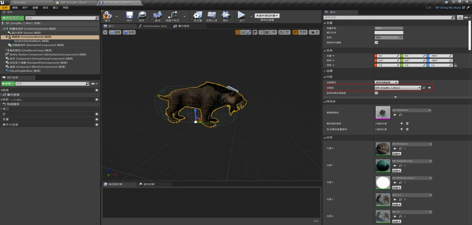This screenshot has width=472, height=225.
Task: Toggle the 继承时可编辑 checkbox
Action: click(x=376, y=42)
